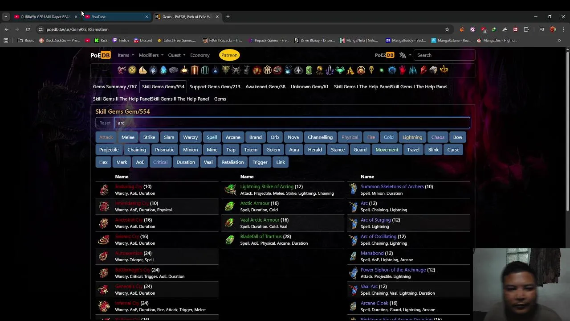Switch to the Unknown Gem/61 tab
This screenshot has width=570, height=321.
[x=309, y=86]
